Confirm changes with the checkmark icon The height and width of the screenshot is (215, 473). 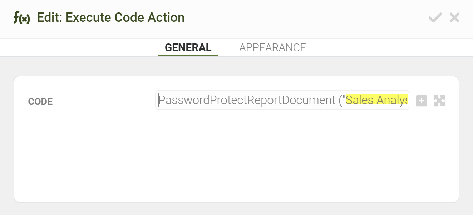435,17
